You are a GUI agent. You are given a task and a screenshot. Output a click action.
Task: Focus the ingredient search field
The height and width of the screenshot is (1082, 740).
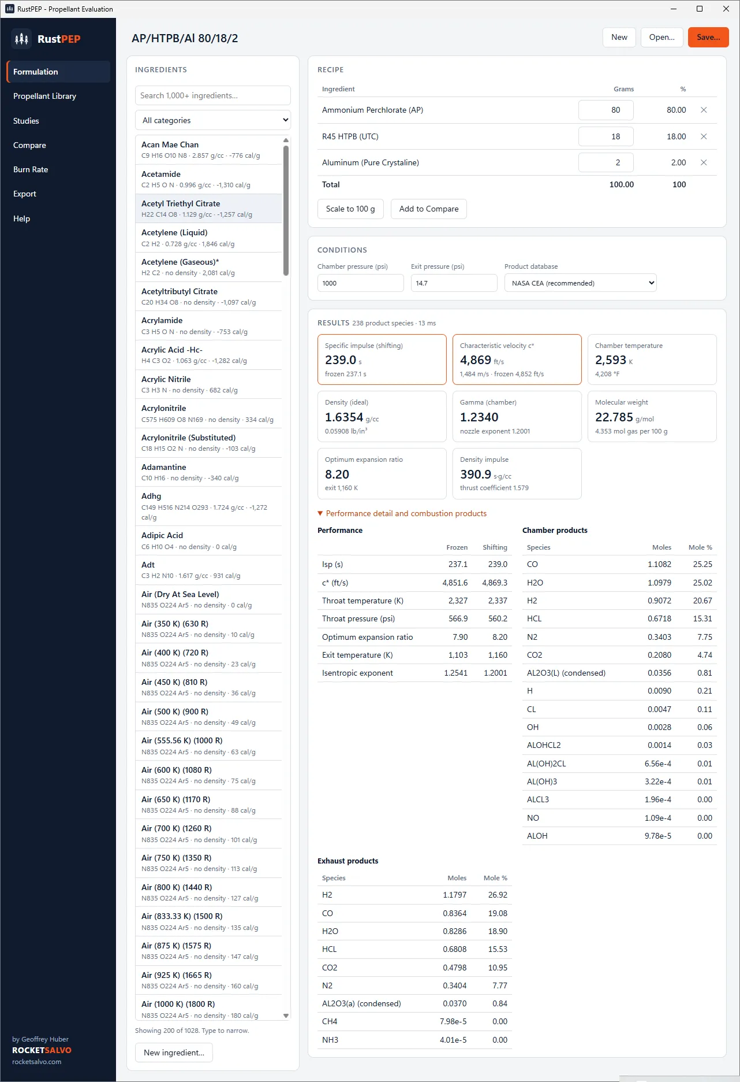click(213, 95)
